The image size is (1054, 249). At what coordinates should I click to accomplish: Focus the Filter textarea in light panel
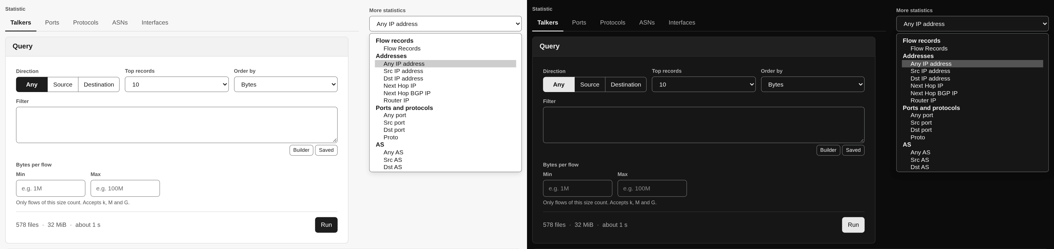pos(177,125)
